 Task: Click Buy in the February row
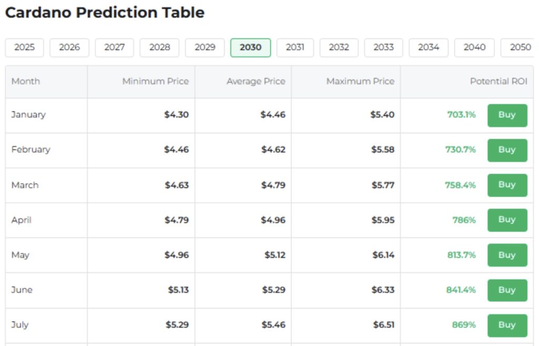pos(507,150)
